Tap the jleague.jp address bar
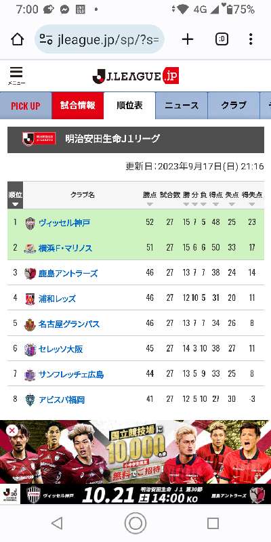271x542 pixels. tap(100, 39)
